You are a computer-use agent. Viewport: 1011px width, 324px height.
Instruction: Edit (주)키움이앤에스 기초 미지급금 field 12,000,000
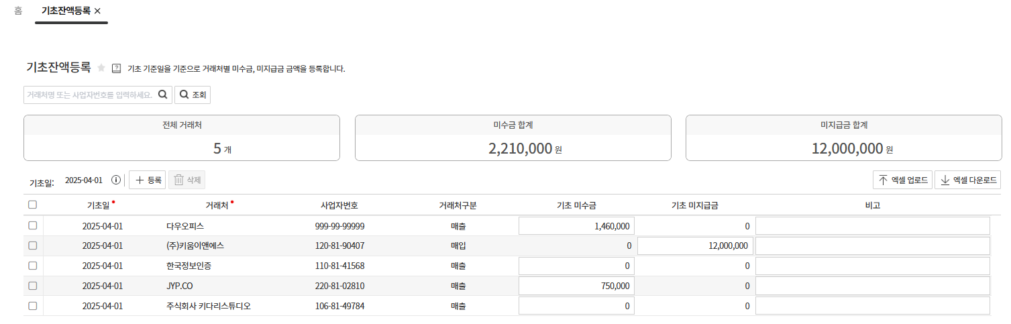point(695,246)
